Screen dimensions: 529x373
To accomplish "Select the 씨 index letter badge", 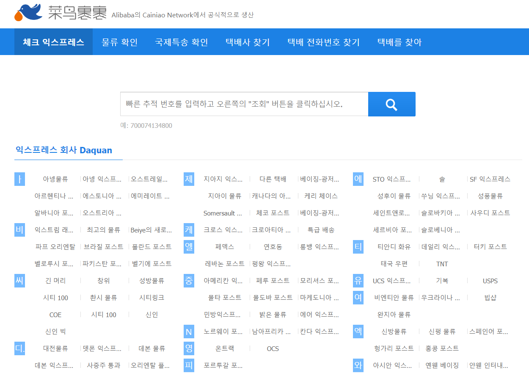I will pos(19,281).
